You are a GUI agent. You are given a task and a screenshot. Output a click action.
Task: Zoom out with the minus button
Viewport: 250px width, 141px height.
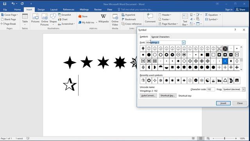pos(214,138)
